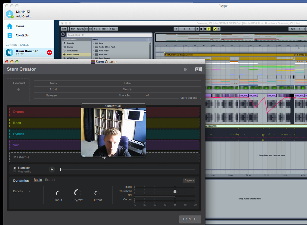Click the Stem Mix playback progress bar
Image resolution: width=307 pixels, height=225 pixels.
click(x=128, y=169)
